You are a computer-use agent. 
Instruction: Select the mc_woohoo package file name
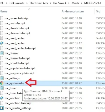point(12,98)
